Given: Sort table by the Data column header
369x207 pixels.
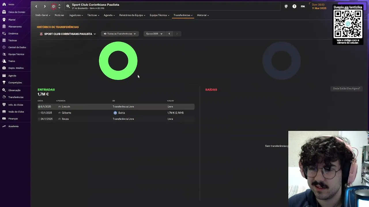Looking at the screenshot, I should click(40, 101).
